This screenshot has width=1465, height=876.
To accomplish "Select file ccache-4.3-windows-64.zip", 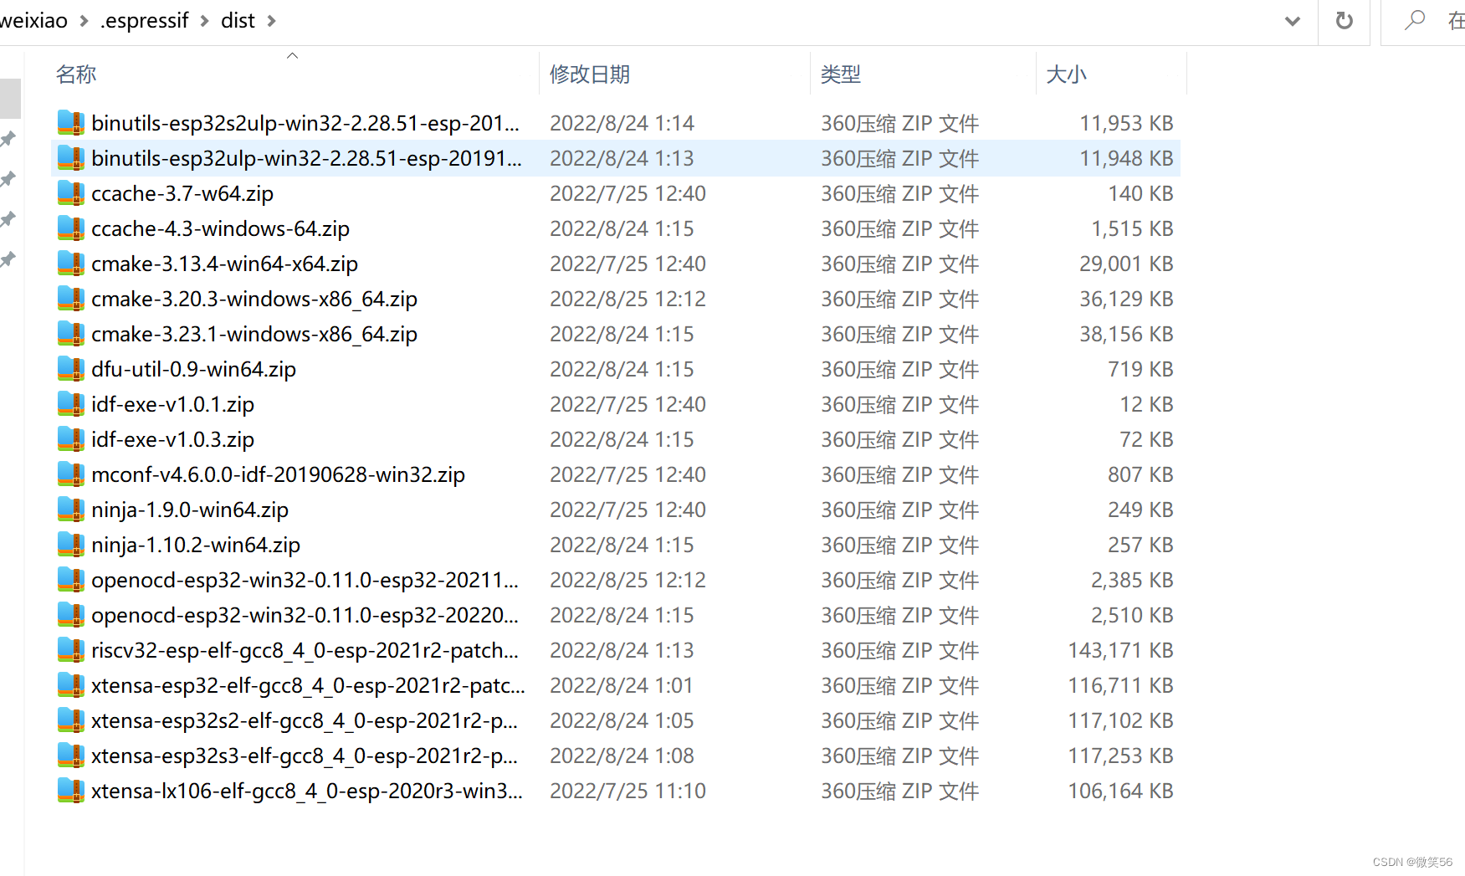I will pos(220,228).
